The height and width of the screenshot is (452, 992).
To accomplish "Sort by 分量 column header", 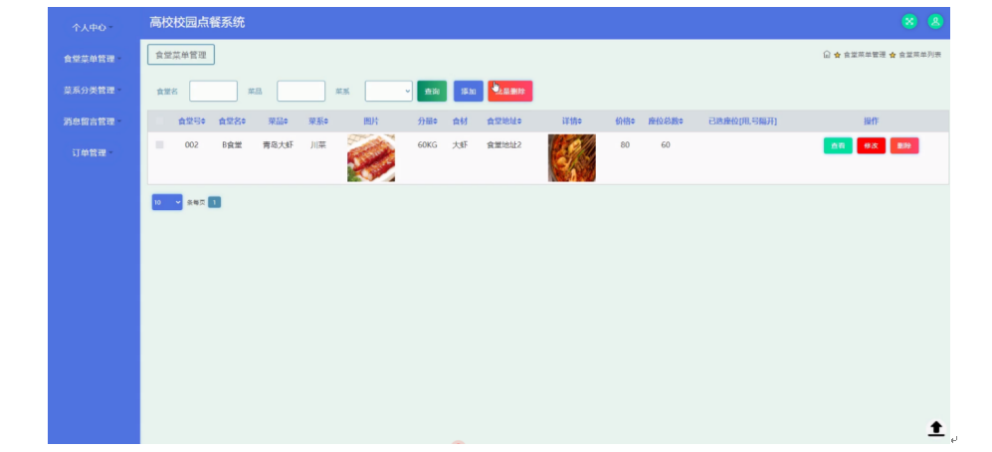I will click(x=427, y=120).
